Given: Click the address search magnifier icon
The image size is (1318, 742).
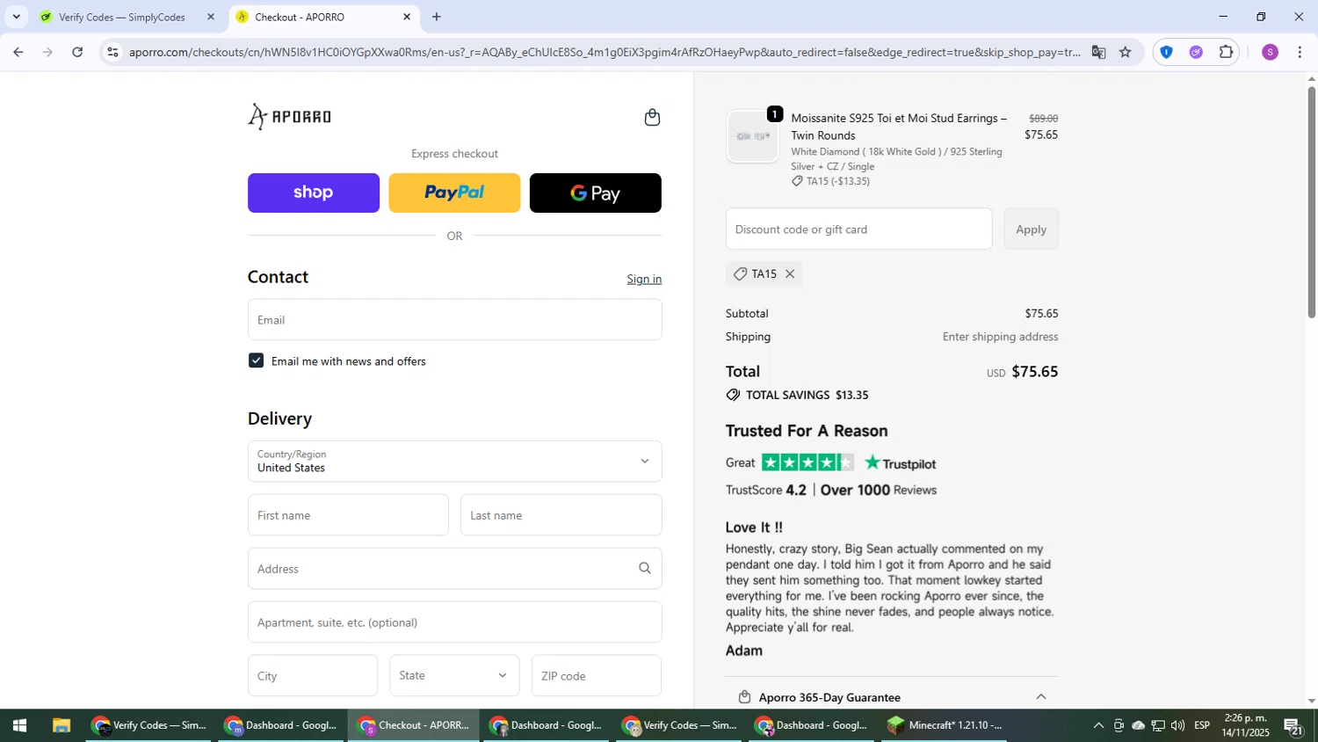Looking at the screenshot, I should [x=645, y=569].
